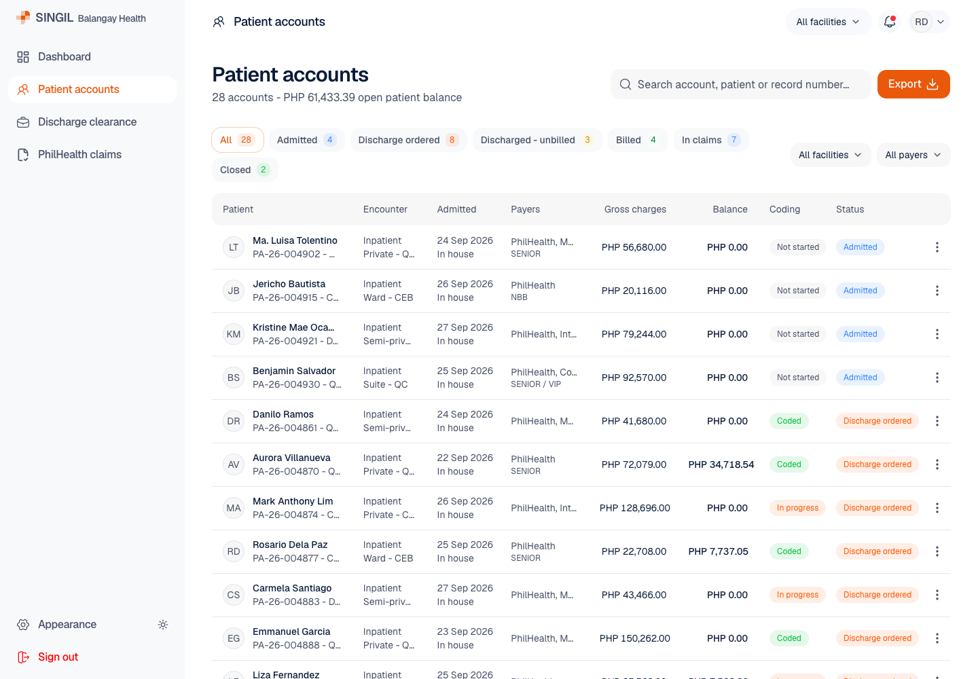Filter by Admitted tab
The width and height of the screenshot is (978, 679).
tap(306, 140)
